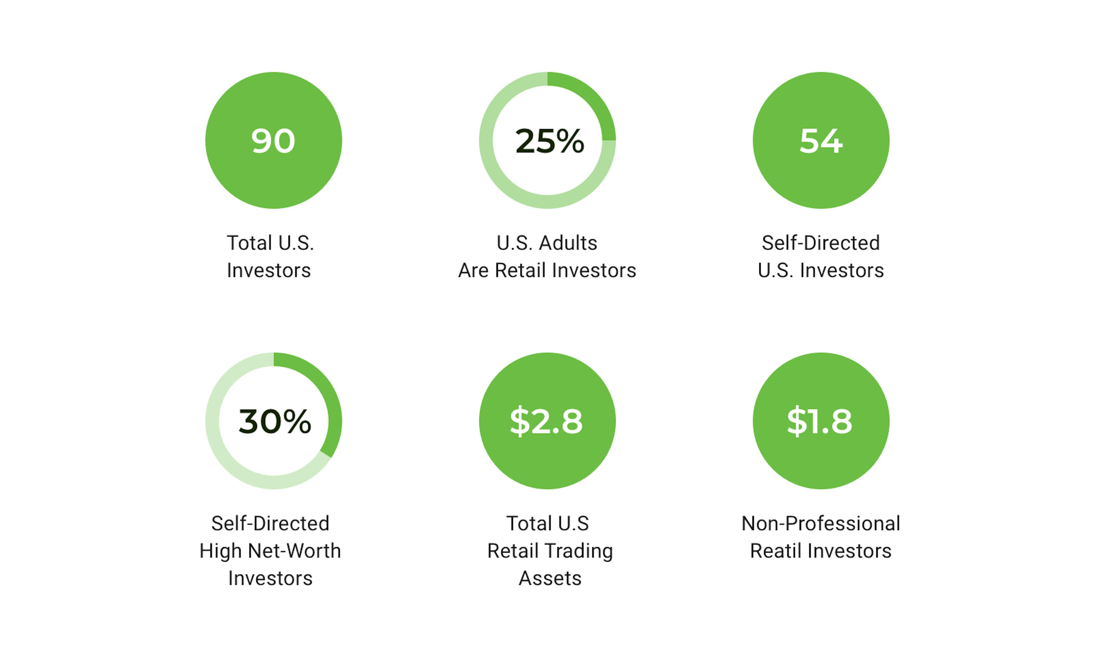Screen dimensions: 1095x670
Task: Click the $1.8 green circle
Action: [821, 421]
